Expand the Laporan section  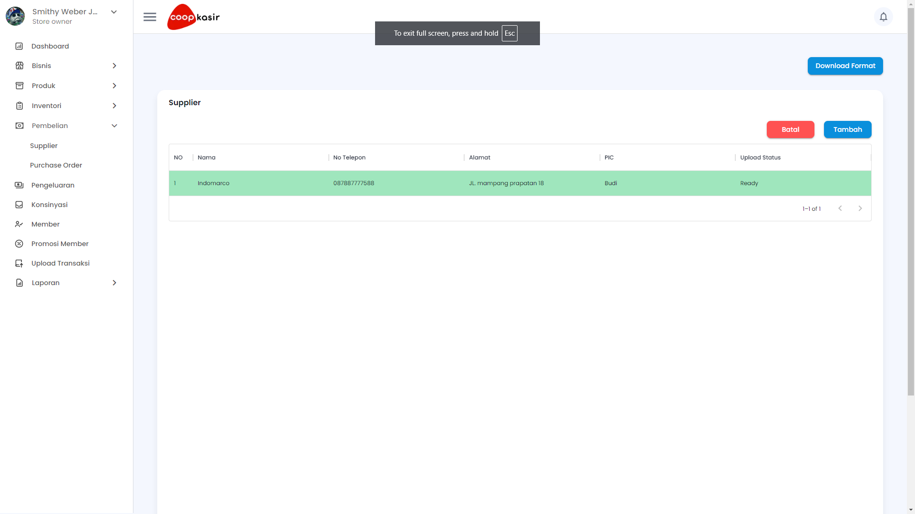pos(114,282)
